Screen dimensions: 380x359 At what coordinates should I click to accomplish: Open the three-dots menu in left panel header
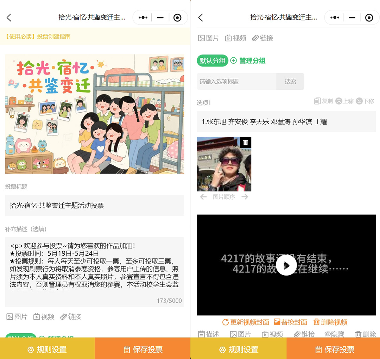(143, 18)
